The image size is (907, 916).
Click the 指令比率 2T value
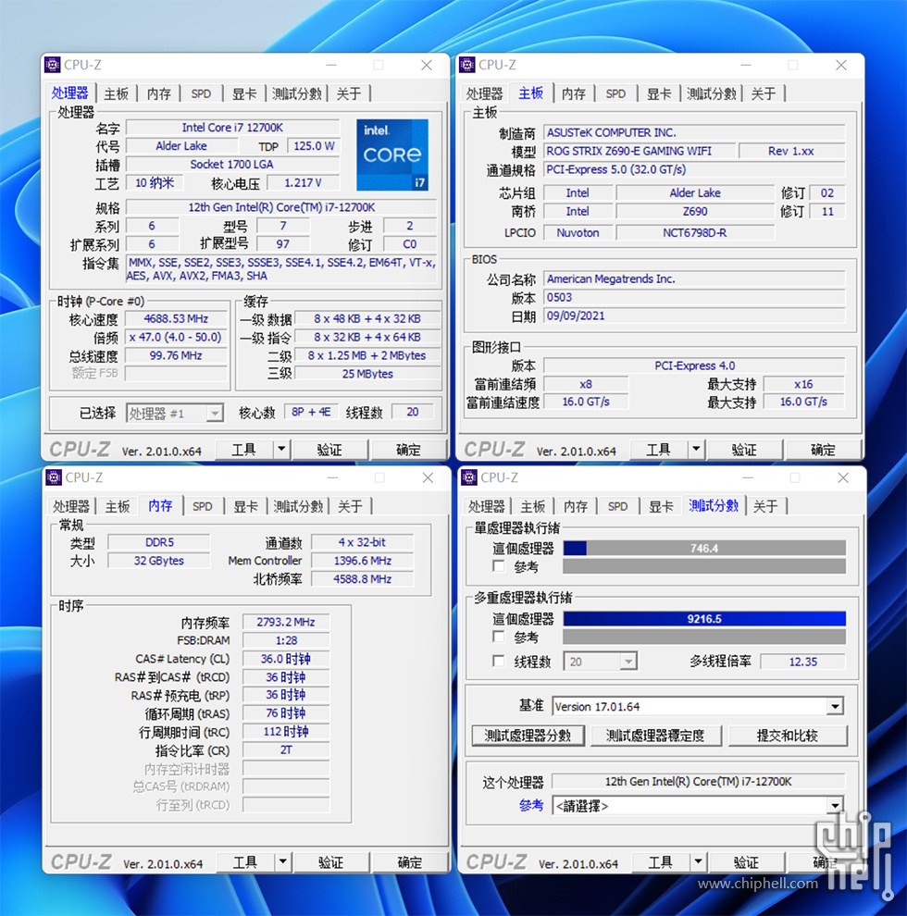286,750
